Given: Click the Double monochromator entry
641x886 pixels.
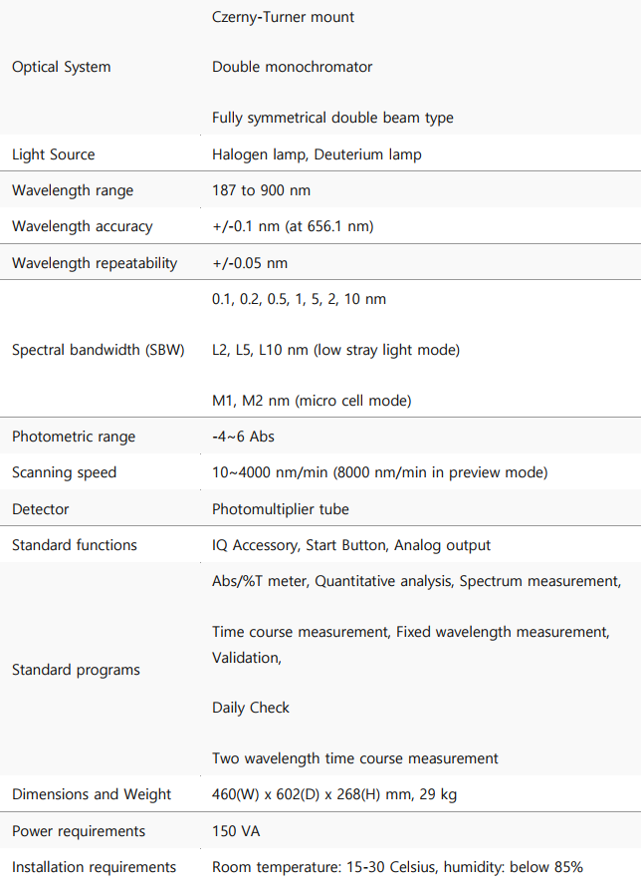Looking at the screenshot, I should tap(292, 67).
